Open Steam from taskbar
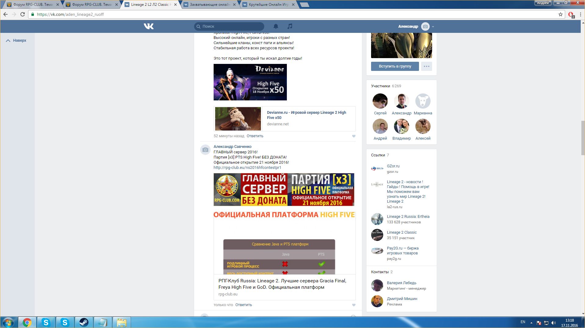Viewport: 585px width, 328px height. click(84, 322)
